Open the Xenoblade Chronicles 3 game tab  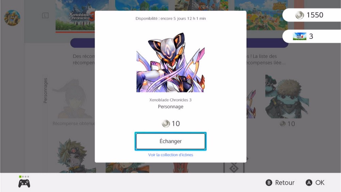pyautogui.click(x=75, y=15)
